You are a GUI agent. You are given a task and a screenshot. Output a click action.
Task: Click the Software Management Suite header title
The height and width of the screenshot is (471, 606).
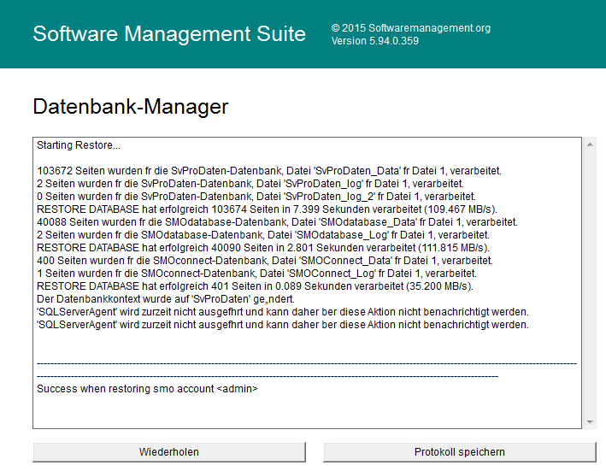[x=169, y=34]
